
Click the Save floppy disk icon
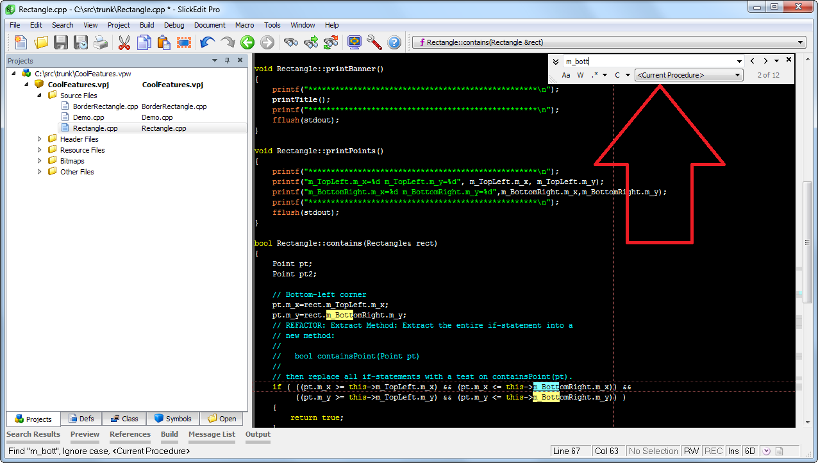61,42
